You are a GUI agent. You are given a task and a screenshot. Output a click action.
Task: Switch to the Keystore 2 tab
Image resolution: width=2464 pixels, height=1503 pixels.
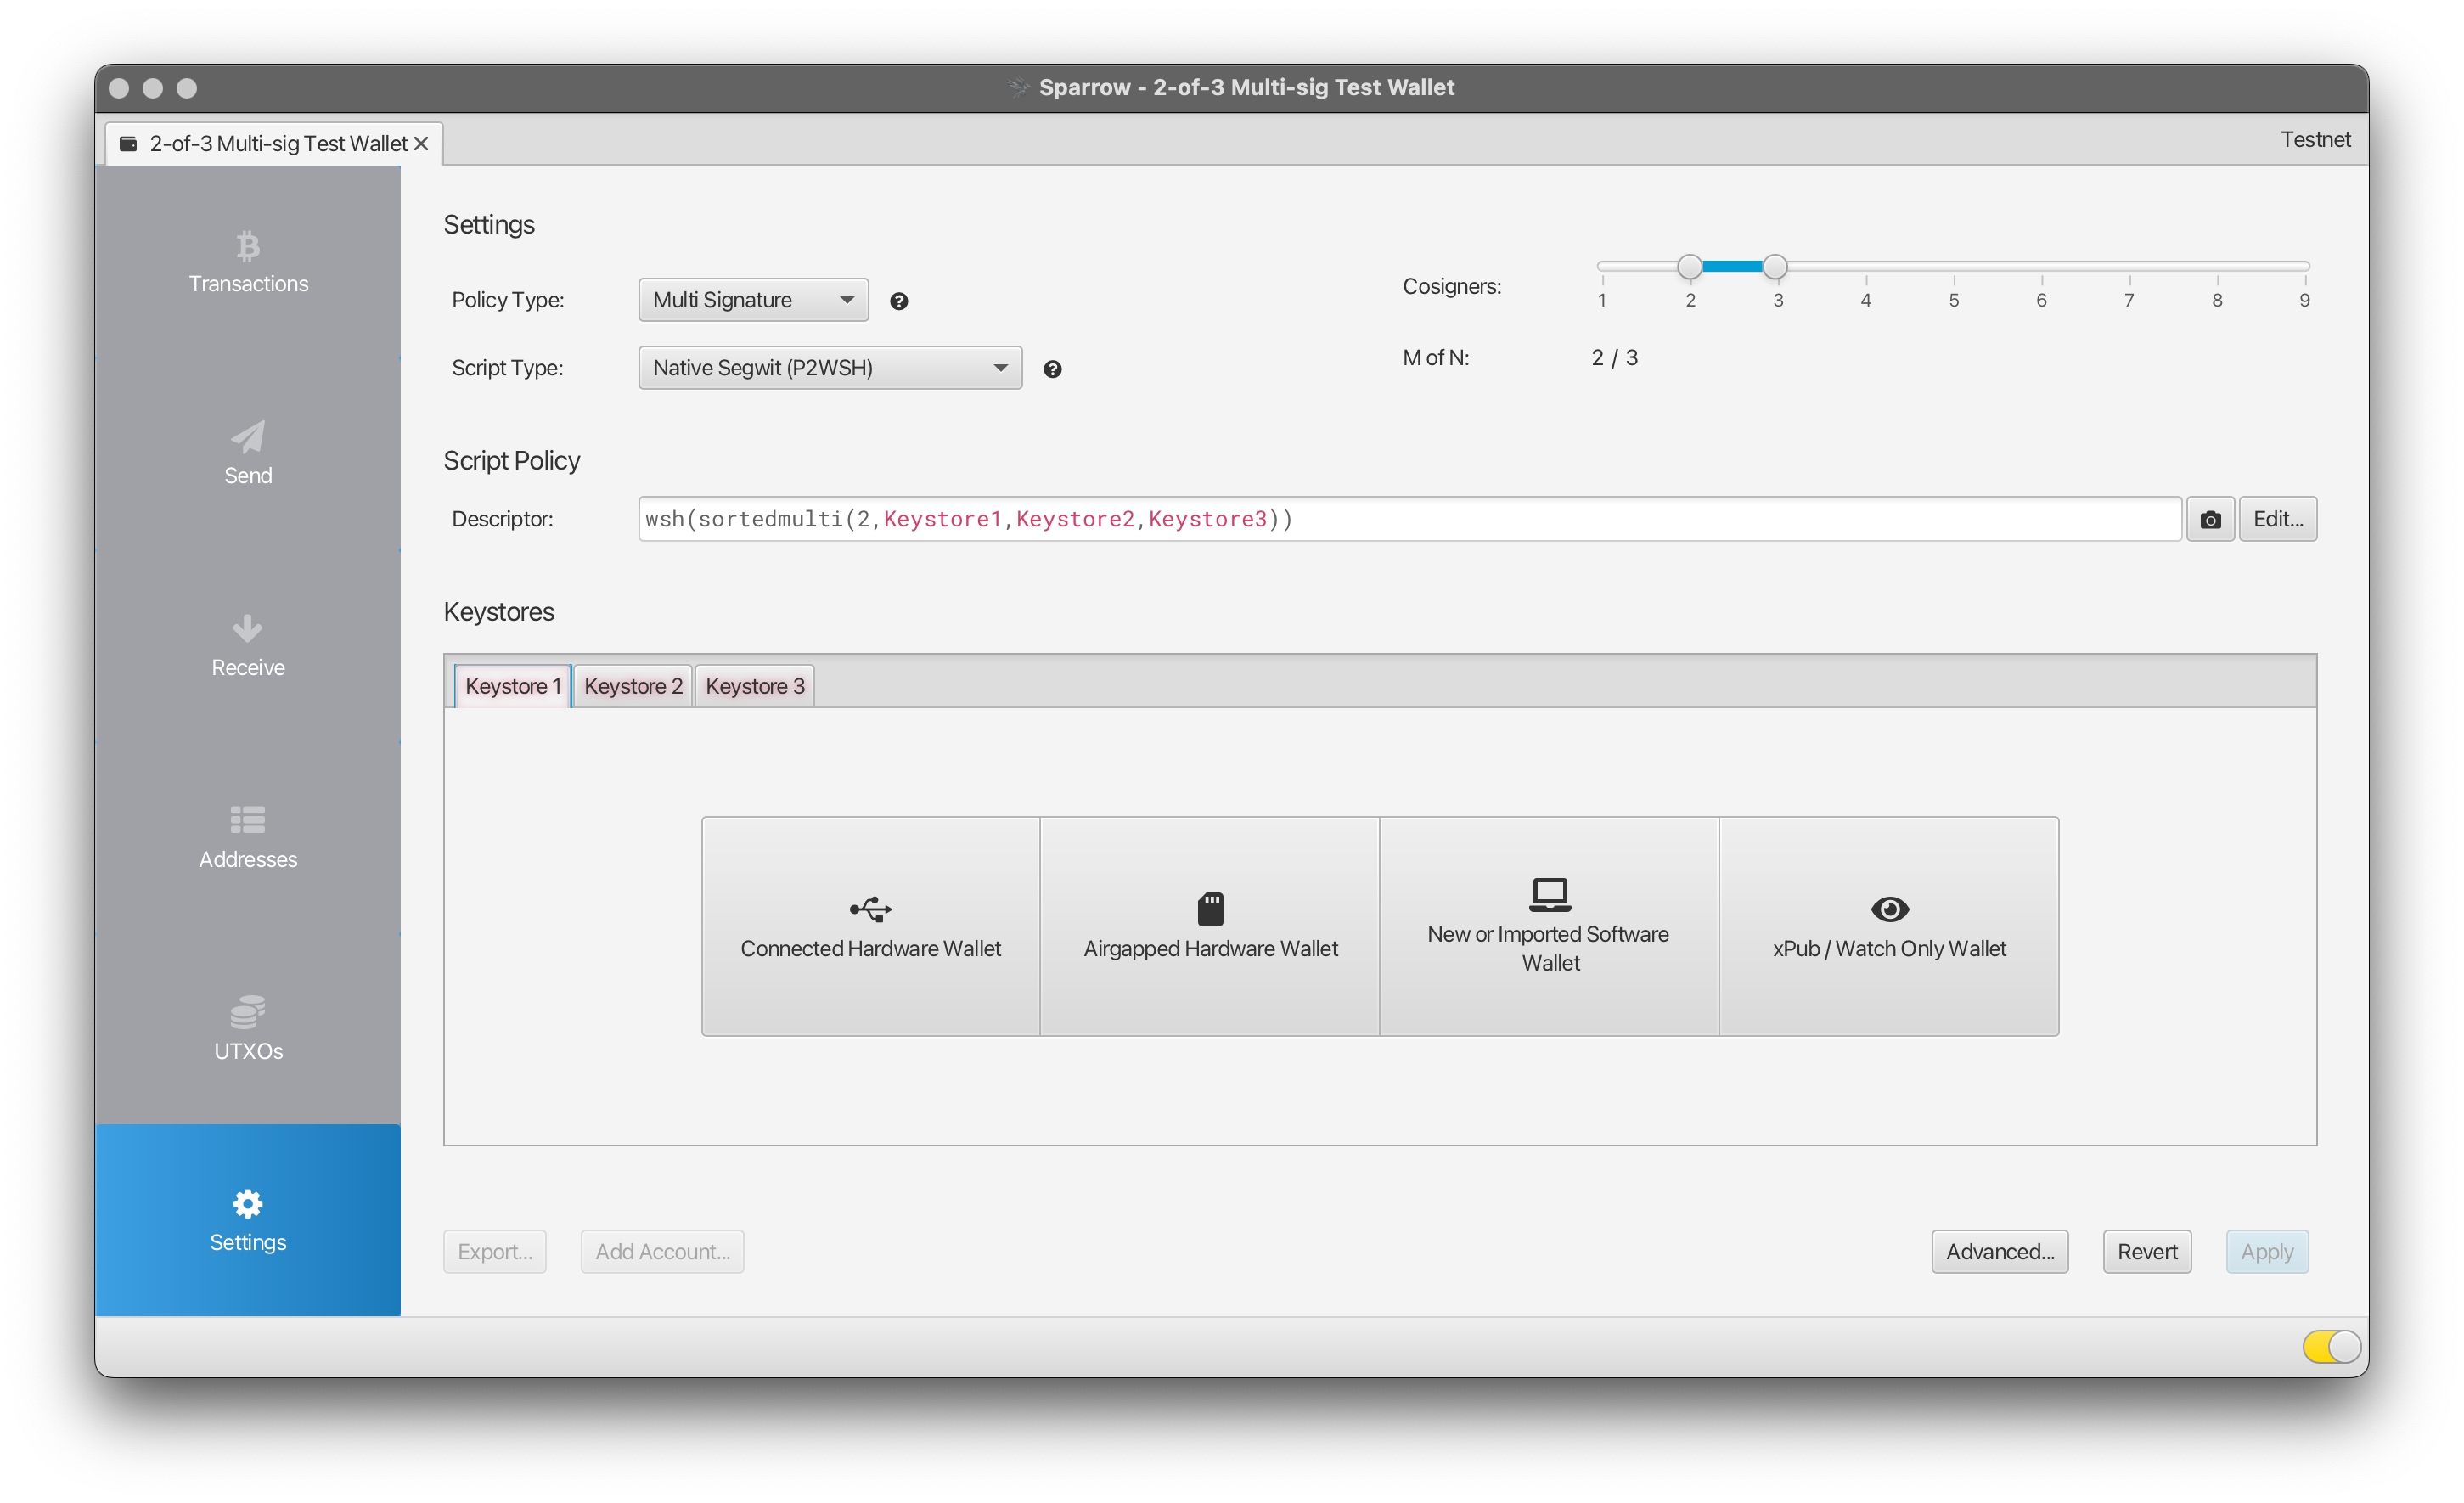tap(633, 686)
